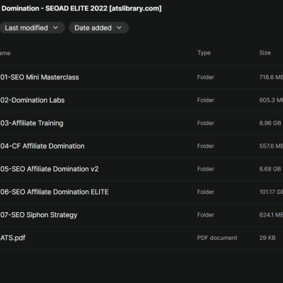Click the 29 KB size value

[x=267, y=238]
